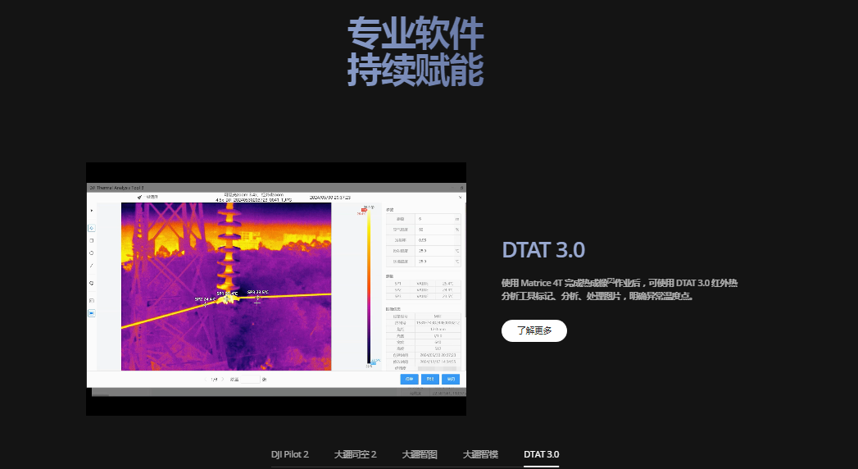Screen dimensions: 858x469
Task: Open the DJI Pilot 2 tab
Action: [289, 454]
